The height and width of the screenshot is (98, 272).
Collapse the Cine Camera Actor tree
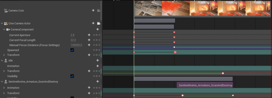[2, 23]
